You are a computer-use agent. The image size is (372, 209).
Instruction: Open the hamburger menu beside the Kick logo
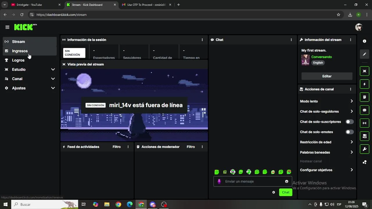(x=7, y=27)
